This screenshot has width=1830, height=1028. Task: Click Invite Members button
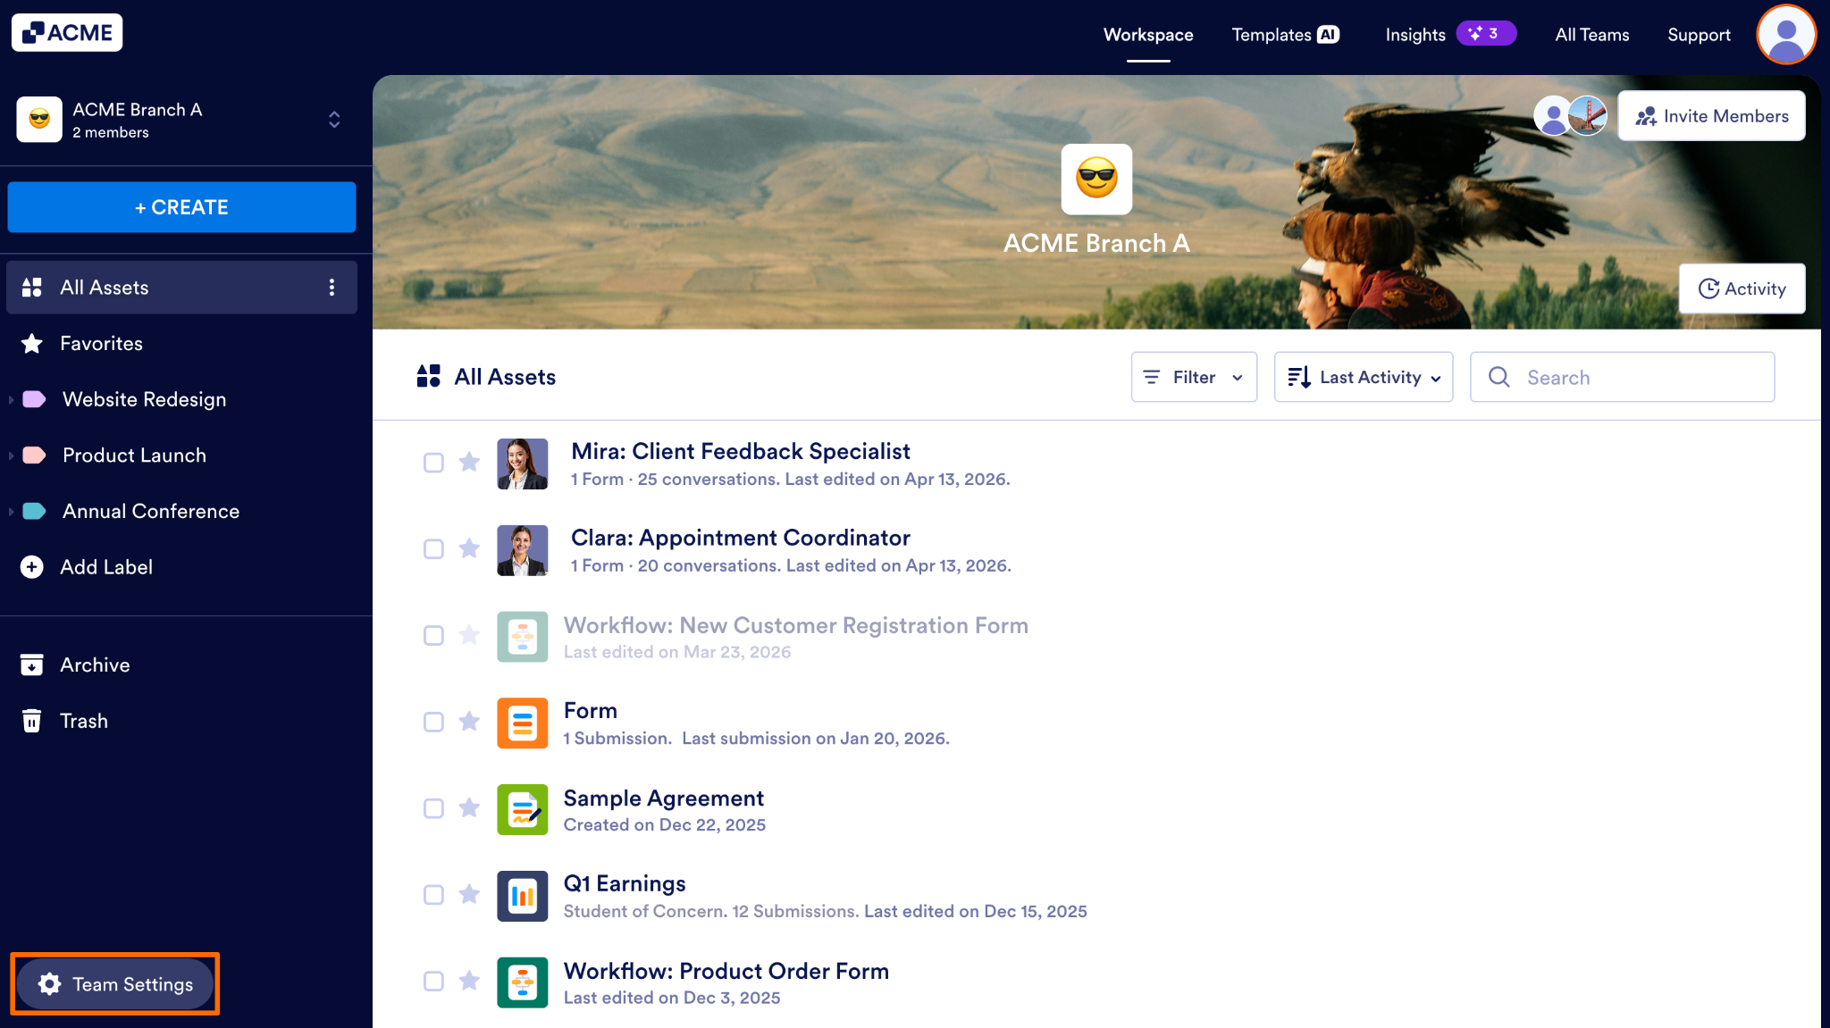(x=1711, y=116)
